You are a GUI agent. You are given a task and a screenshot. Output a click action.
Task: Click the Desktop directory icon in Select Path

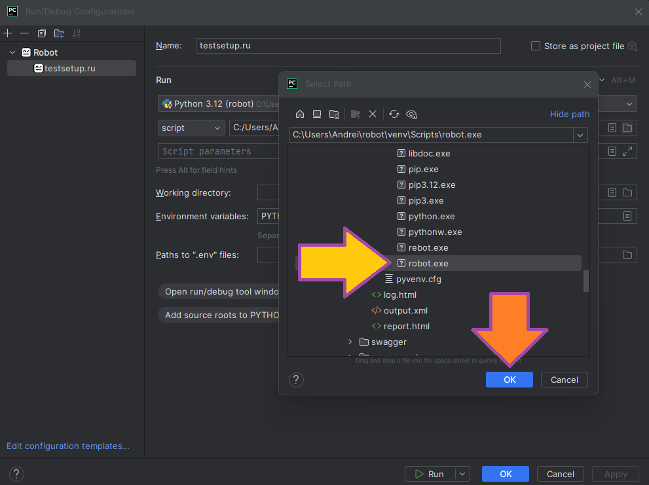(317, 115)
